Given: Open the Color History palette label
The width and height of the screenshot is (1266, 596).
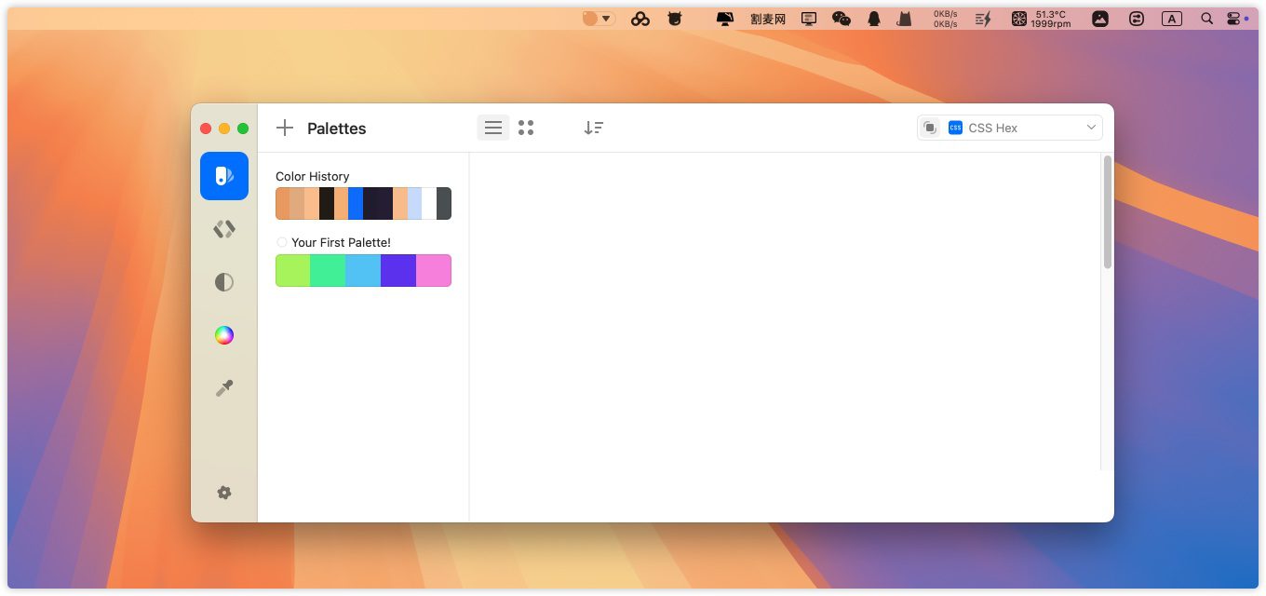Looking at the screenshot, I should (x=312, y=176).
